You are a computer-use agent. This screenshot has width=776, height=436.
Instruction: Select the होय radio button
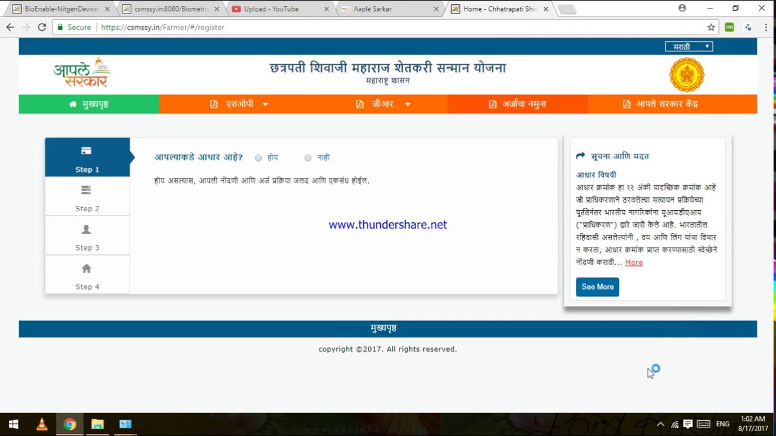pos(258,158)
